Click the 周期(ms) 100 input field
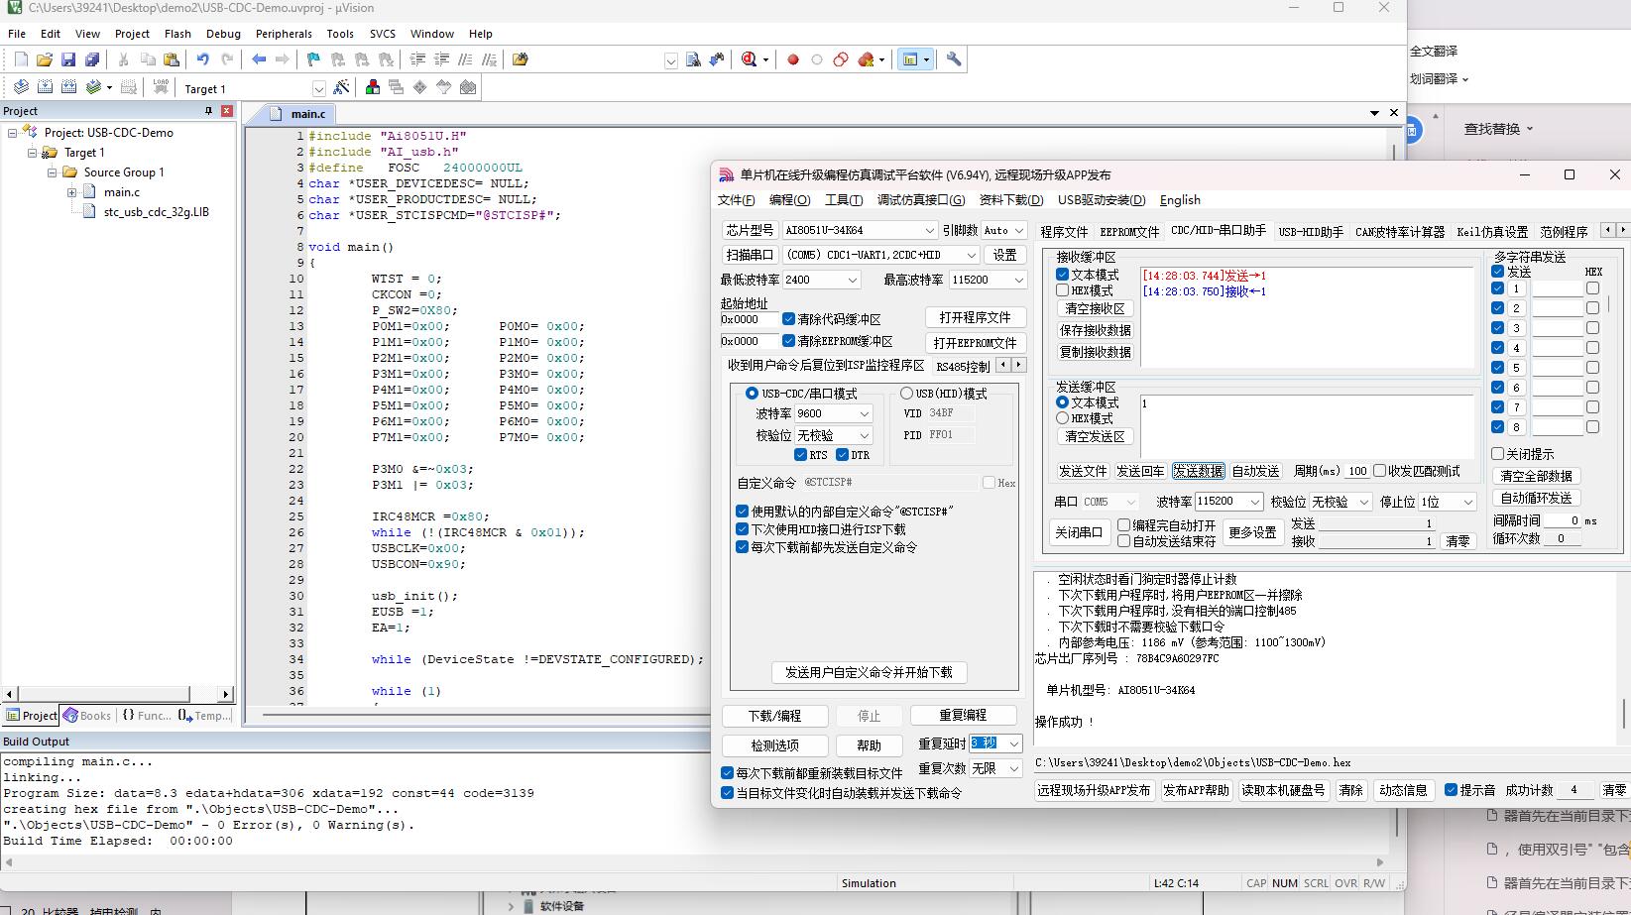This screenshot has height=915, width=1631. pyautogui.click(x=1356, y=471)
